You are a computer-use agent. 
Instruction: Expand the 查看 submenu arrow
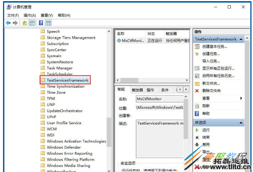point(241,98)
